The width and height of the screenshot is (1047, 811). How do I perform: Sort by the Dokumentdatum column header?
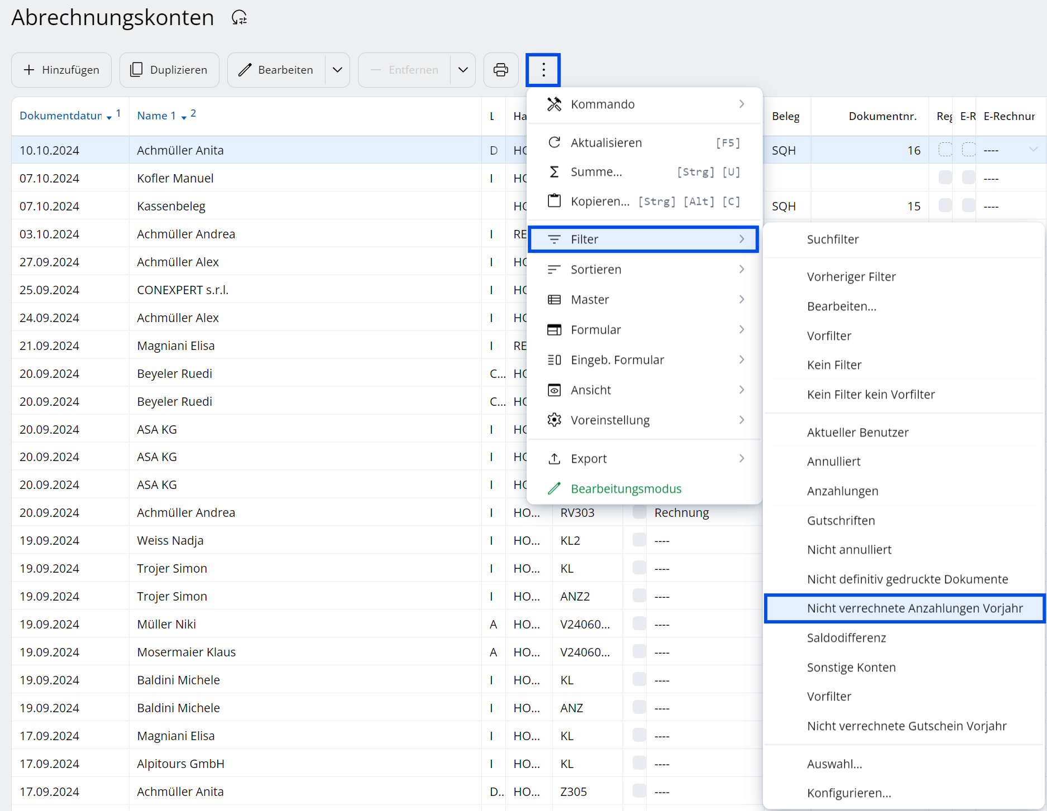click(x=61, y=116)
